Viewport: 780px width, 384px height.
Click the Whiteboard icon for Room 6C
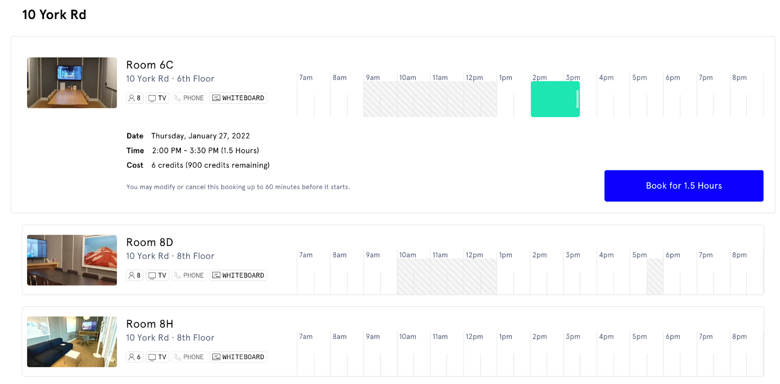click(216, 98)
